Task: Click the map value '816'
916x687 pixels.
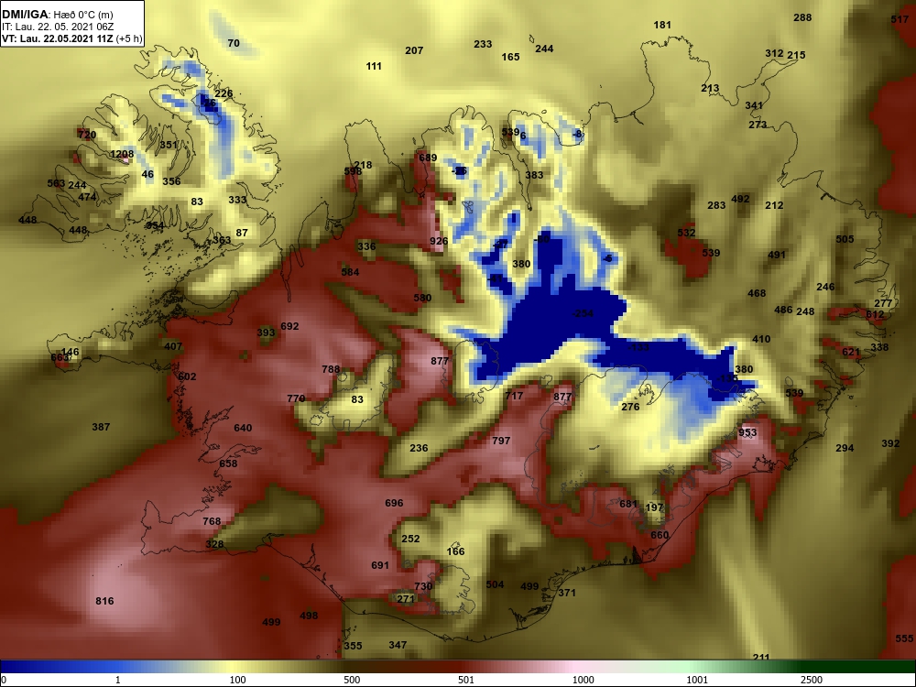Action: (x=104, y=601)
